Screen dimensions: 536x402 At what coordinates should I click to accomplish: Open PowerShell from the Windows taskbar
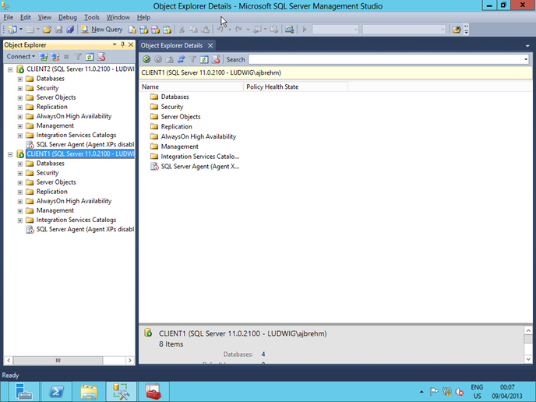(x=56, y=390)
